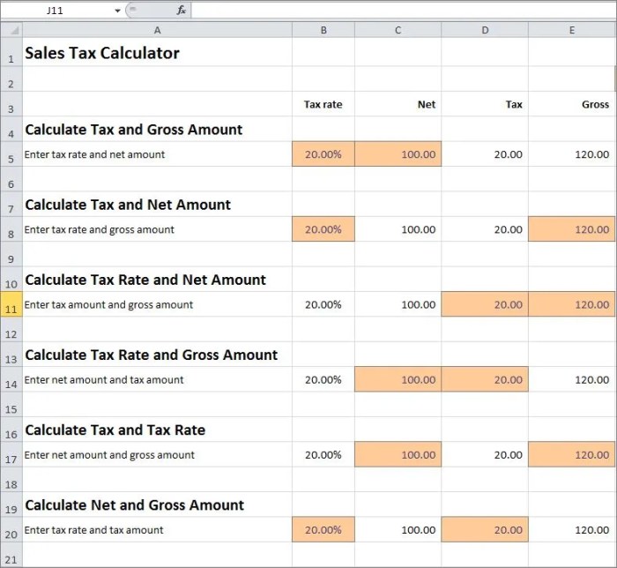Screen dimensions: 617x568
Task: Select orange tax rate cell in row 20
Action: (x=323, y=530)
